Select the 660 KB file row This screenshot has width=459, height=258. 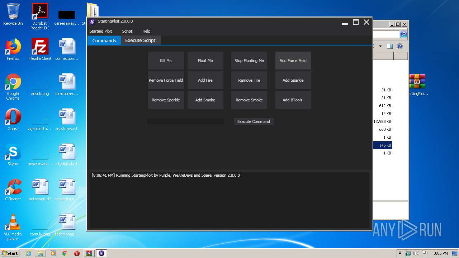click(x=383, y=129)
